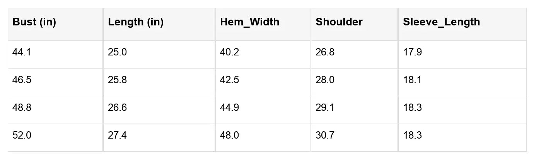Select the Length (in) column header
534x159 pixels.
[136, 22]
